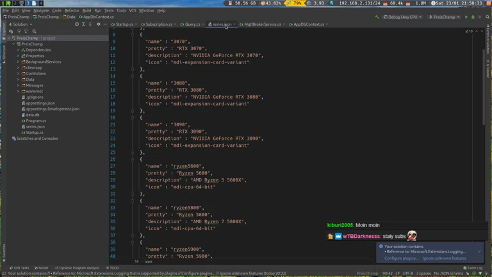Expand the Controllers folder in solution tree
The width and height of the screenshot is (492, 277).
pyautogui.click(x=18, y=74)
